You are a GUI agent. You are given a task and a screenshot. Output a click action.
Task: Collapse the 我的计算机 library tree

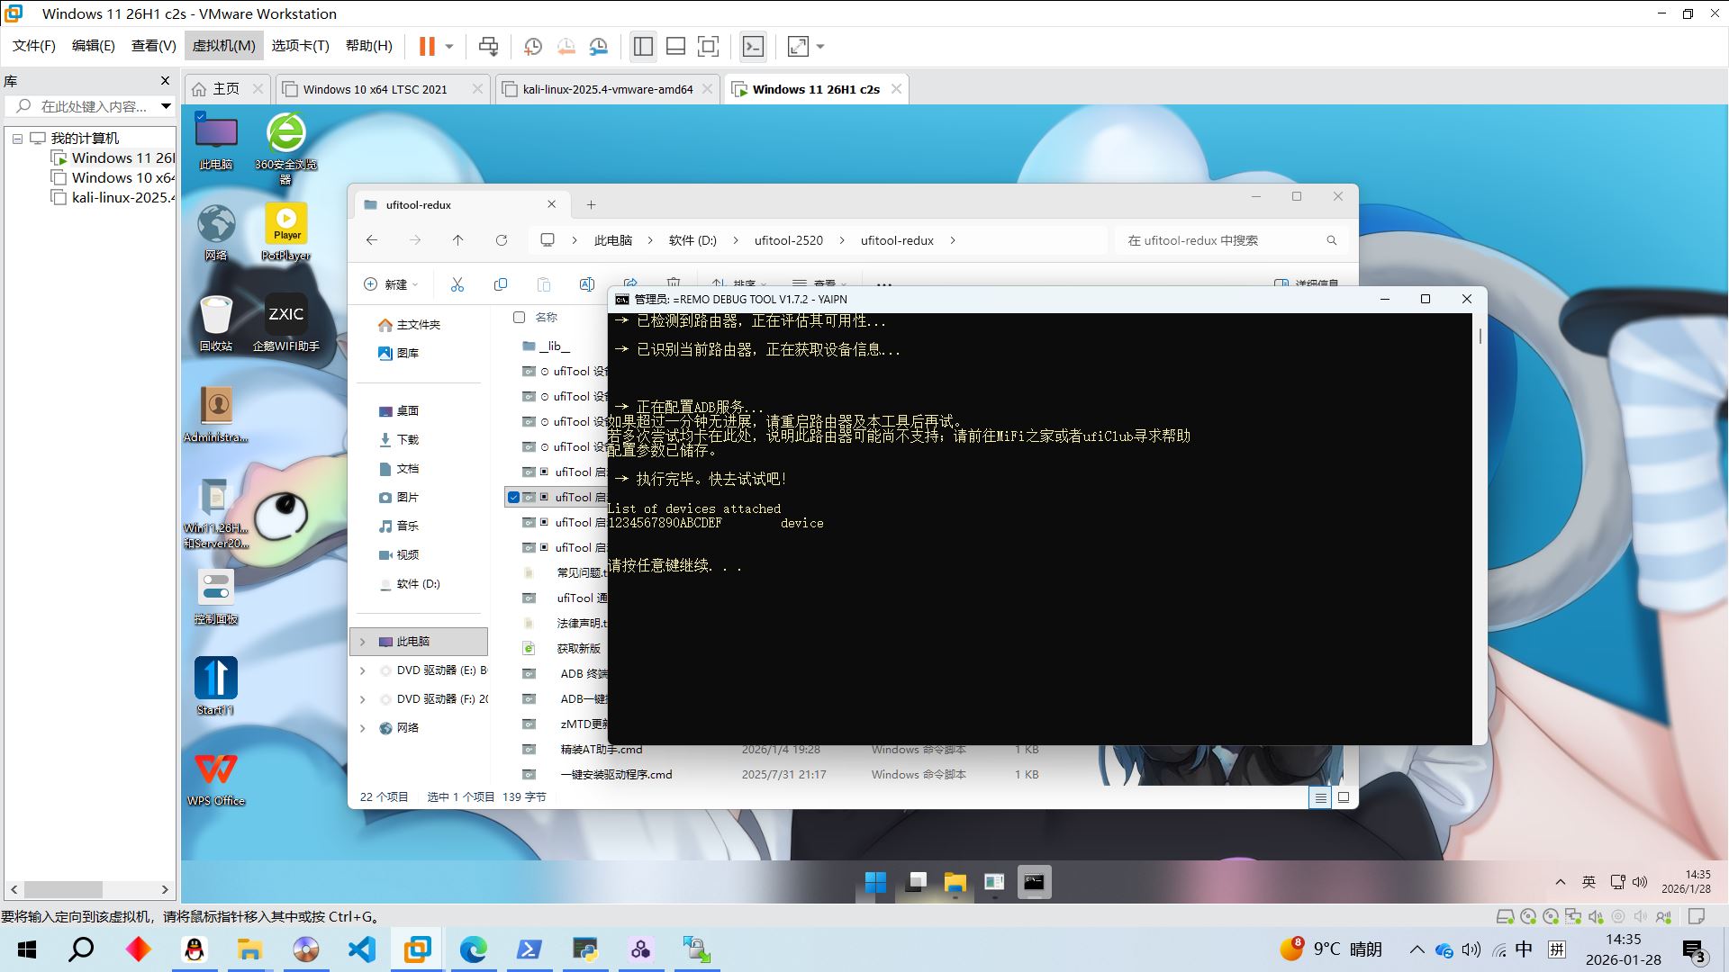[17, 139]
